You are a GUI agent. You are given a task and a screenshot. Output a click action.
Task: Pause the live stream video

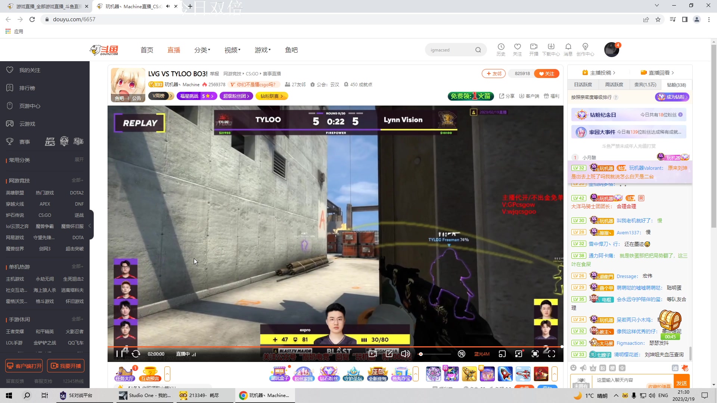click(x=119, y=354)
